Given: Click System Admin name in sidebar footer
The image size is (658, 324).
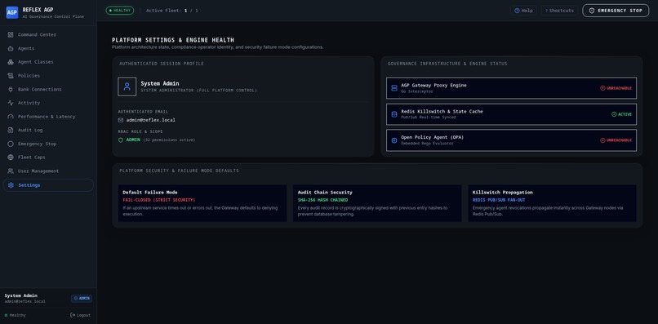Looking at the screenshot, I should click(20, 295).
